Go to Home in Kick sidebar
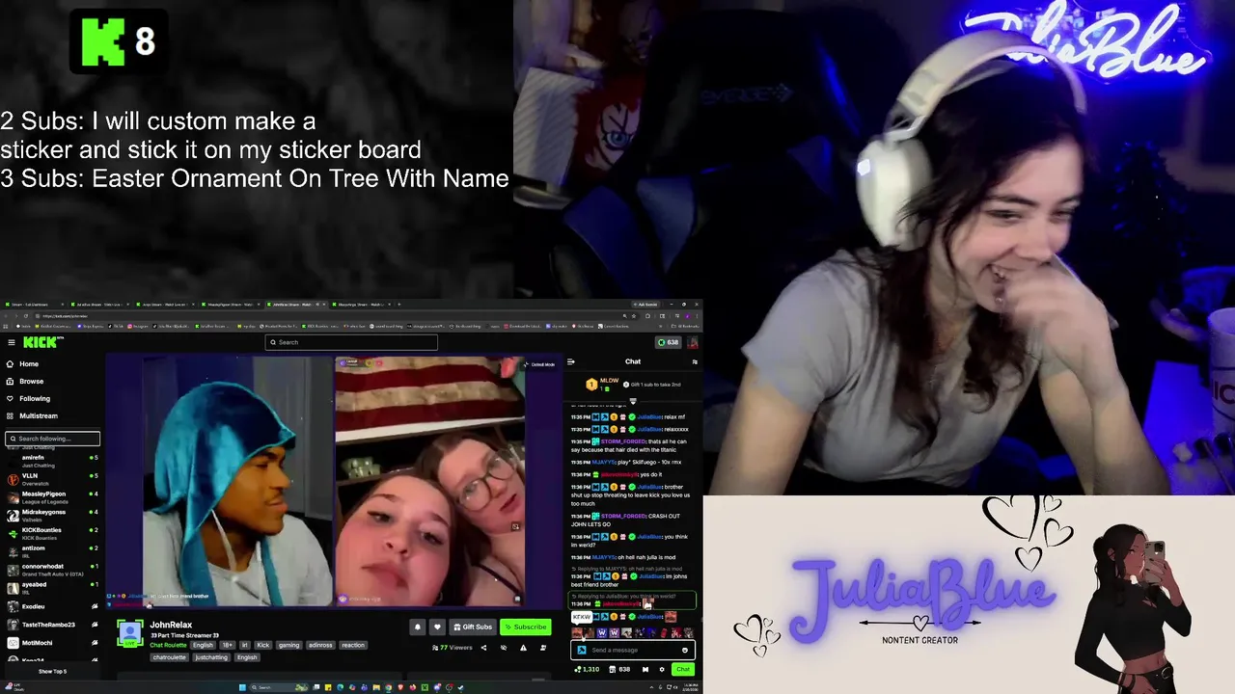Screen dimensions: 1235x694 pos(22,363)
